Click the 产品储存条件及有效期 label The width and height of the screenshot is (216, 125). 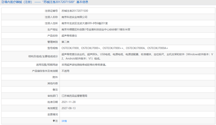click(x=45, y=71)
